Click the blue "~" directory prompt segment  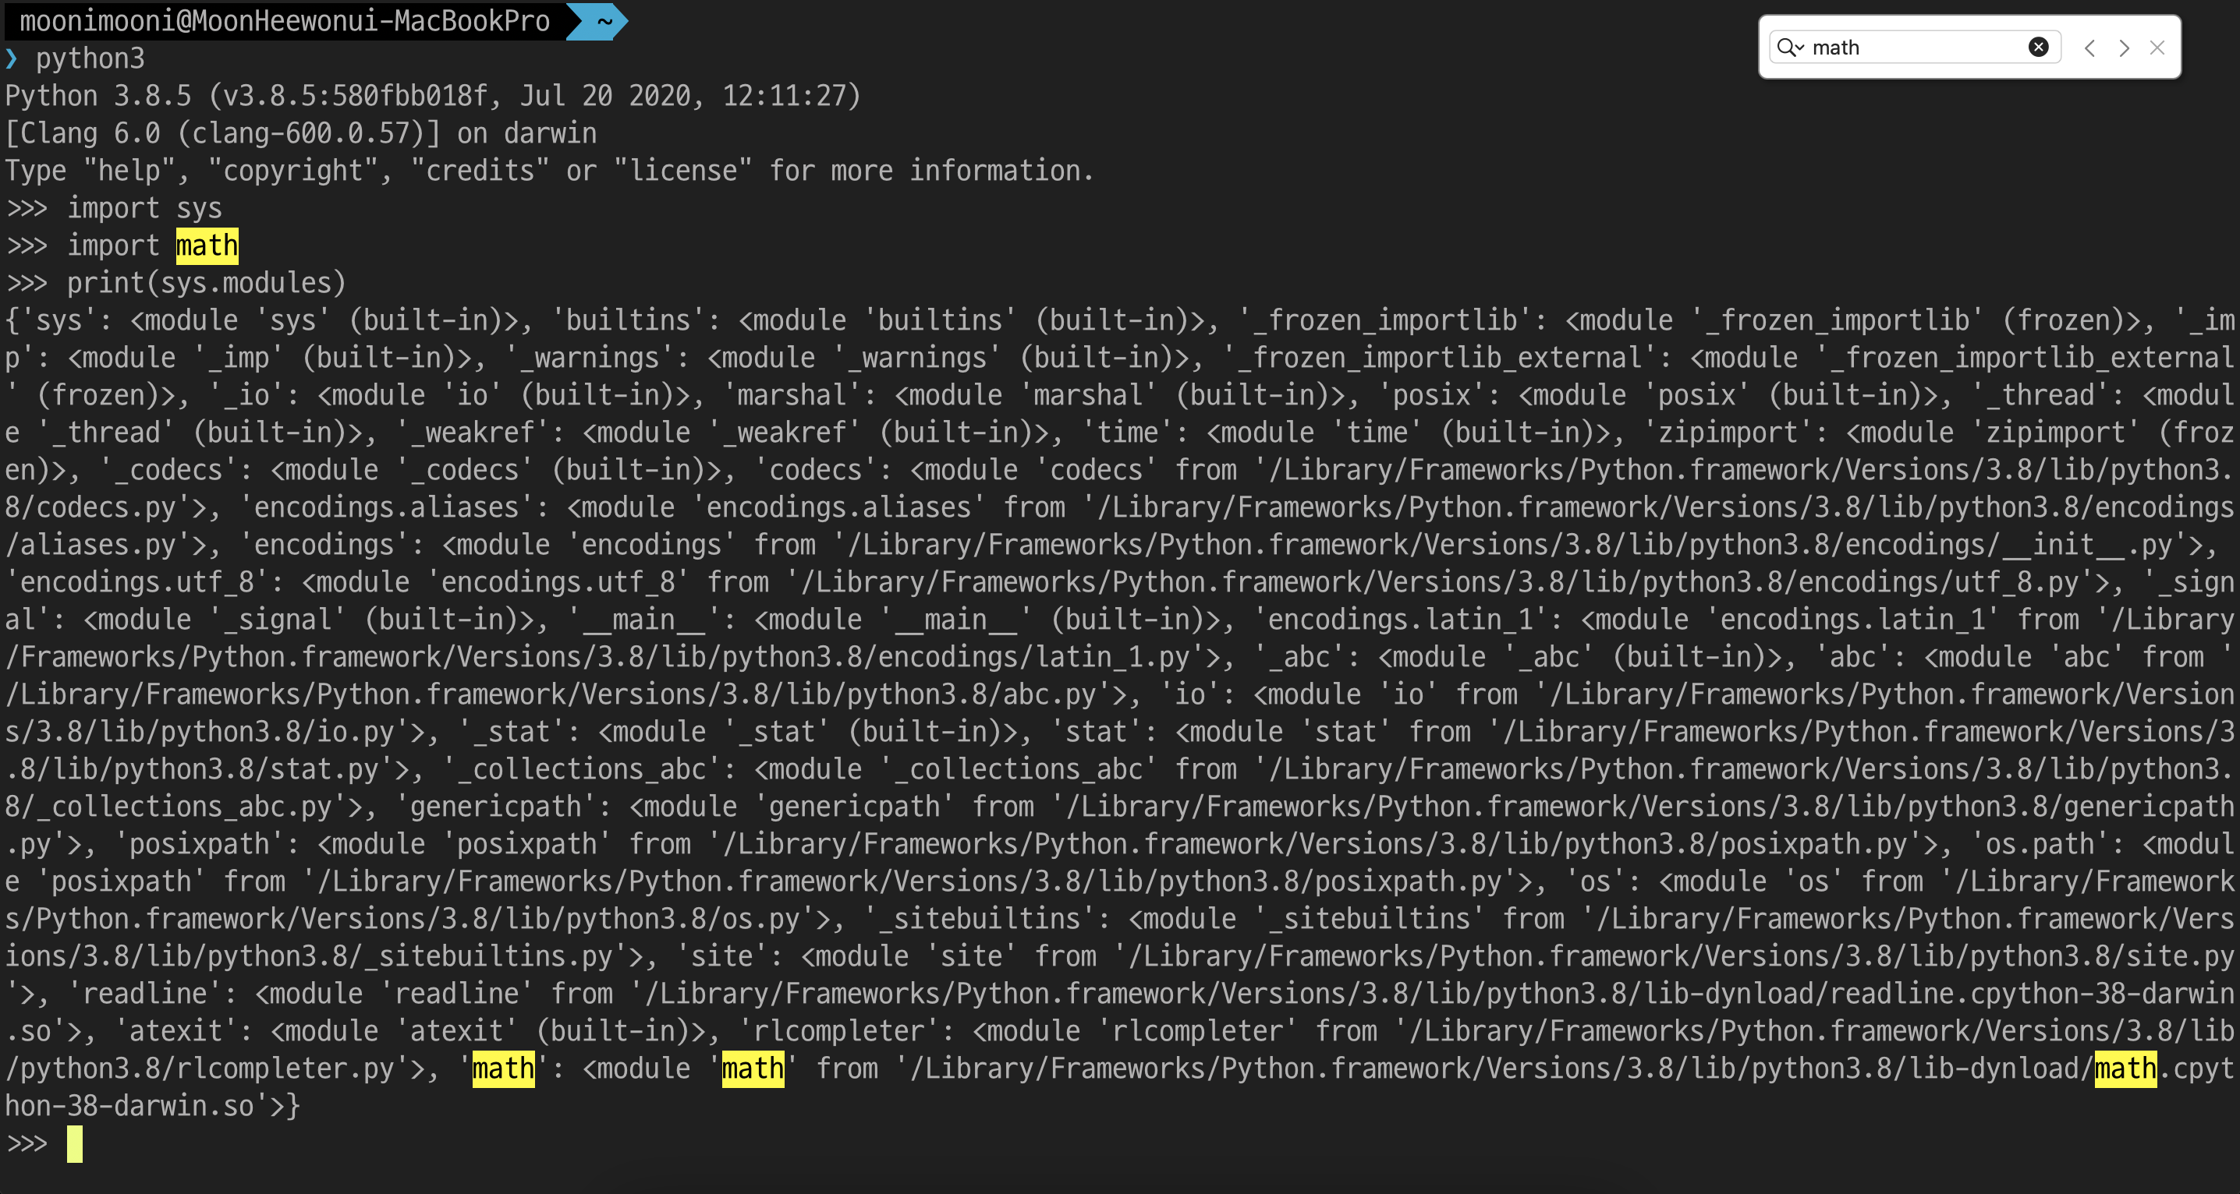604,21
